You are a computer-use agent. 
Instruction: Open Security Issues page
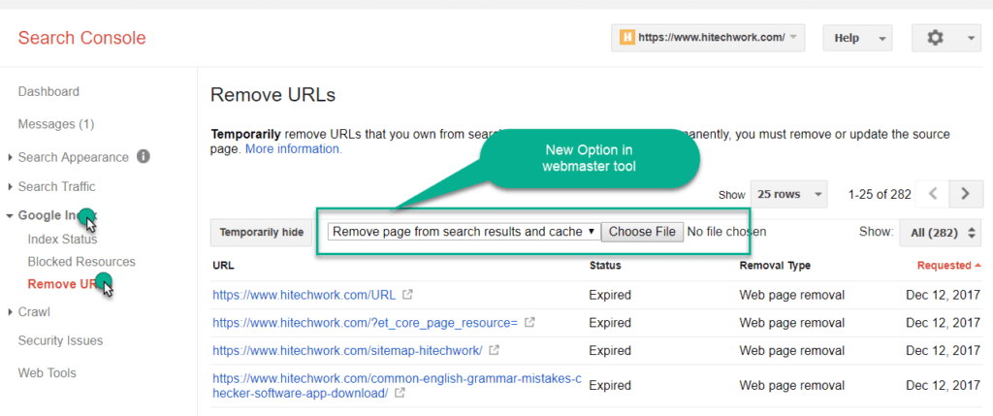point(60,340)
